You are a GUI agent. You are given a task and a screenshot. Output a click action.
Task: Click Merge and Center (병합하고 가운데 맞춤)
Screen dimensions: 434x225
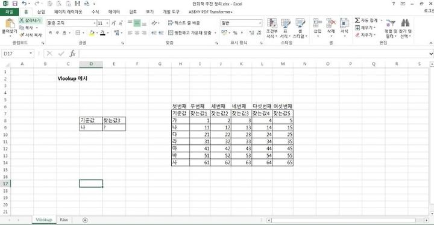(x=190, y=33)
